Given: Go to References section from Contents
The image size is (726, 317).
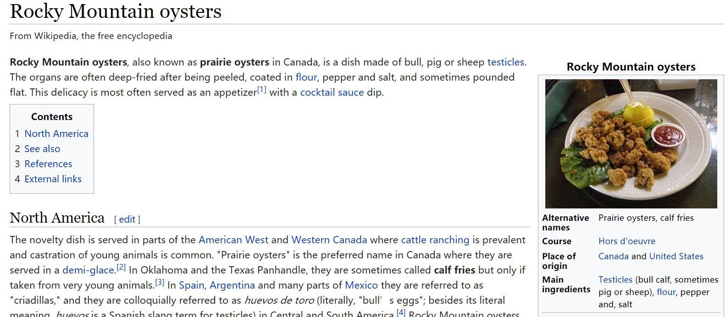Looking at the screenshot, I should (x=48, y=164).
